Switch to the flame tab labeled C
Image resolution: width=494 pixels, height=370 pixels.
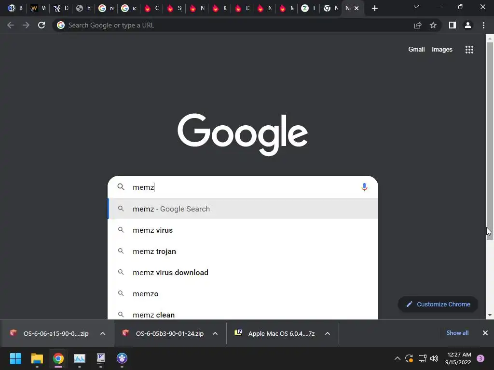[x=151, y=9]
